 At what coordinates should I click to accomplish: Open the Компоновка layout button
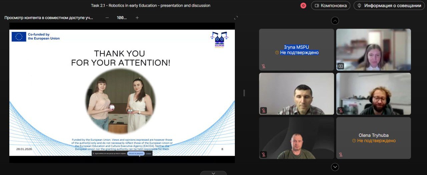[x=331, y=6]
